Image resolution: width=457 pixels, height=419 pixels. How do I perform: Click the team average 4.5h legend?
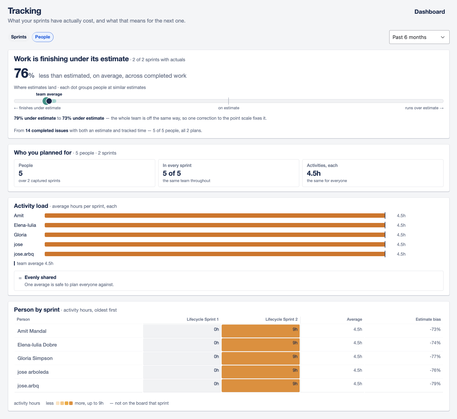34,264
